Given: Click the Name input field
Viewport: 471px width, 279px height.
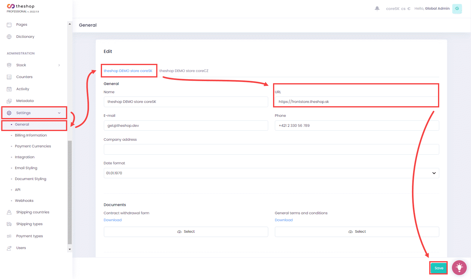Looking at the screenshot, I should 186,102.
